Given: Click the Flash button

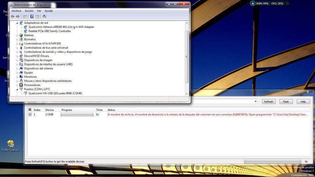Looking at the screenshot, I should click(286, 102).
